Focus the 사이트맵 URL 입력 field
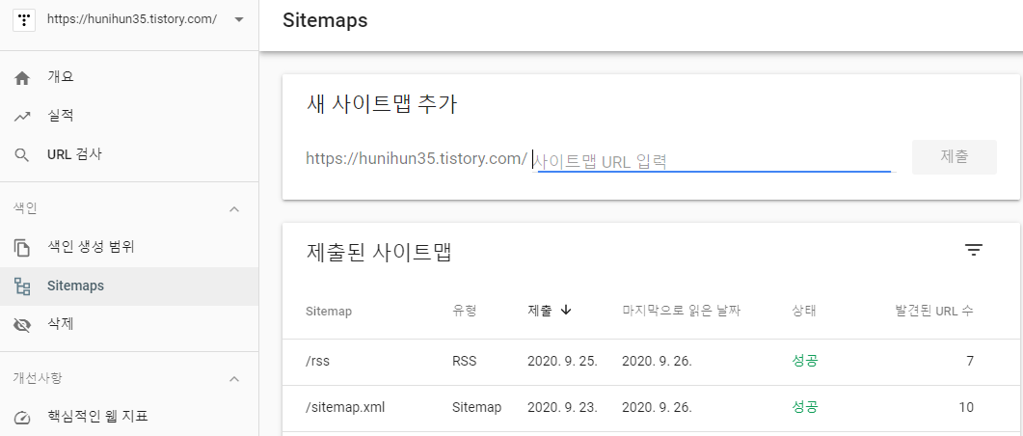The width and height of the screenshot is (1023, 436). coord(713,160)
